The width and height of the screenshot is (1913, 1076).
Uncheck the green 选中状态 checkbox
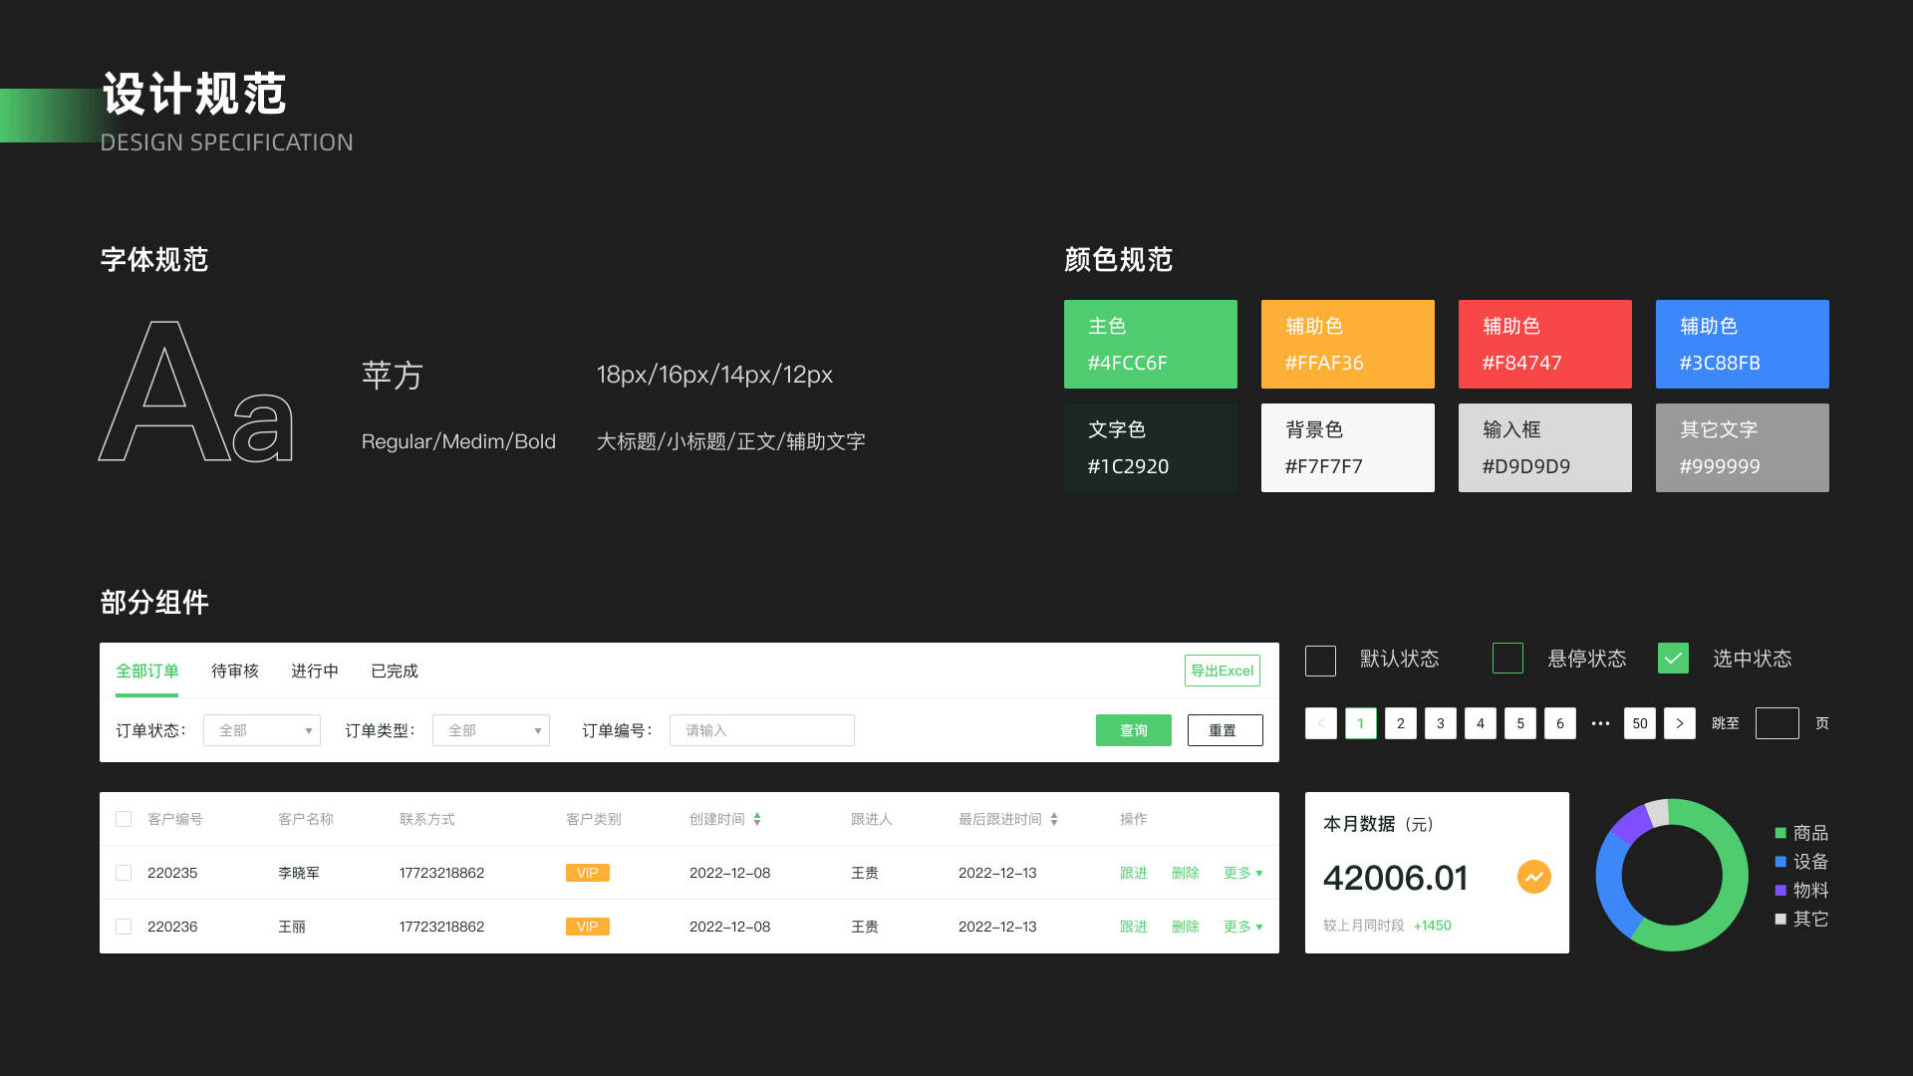coord(1673,659)
